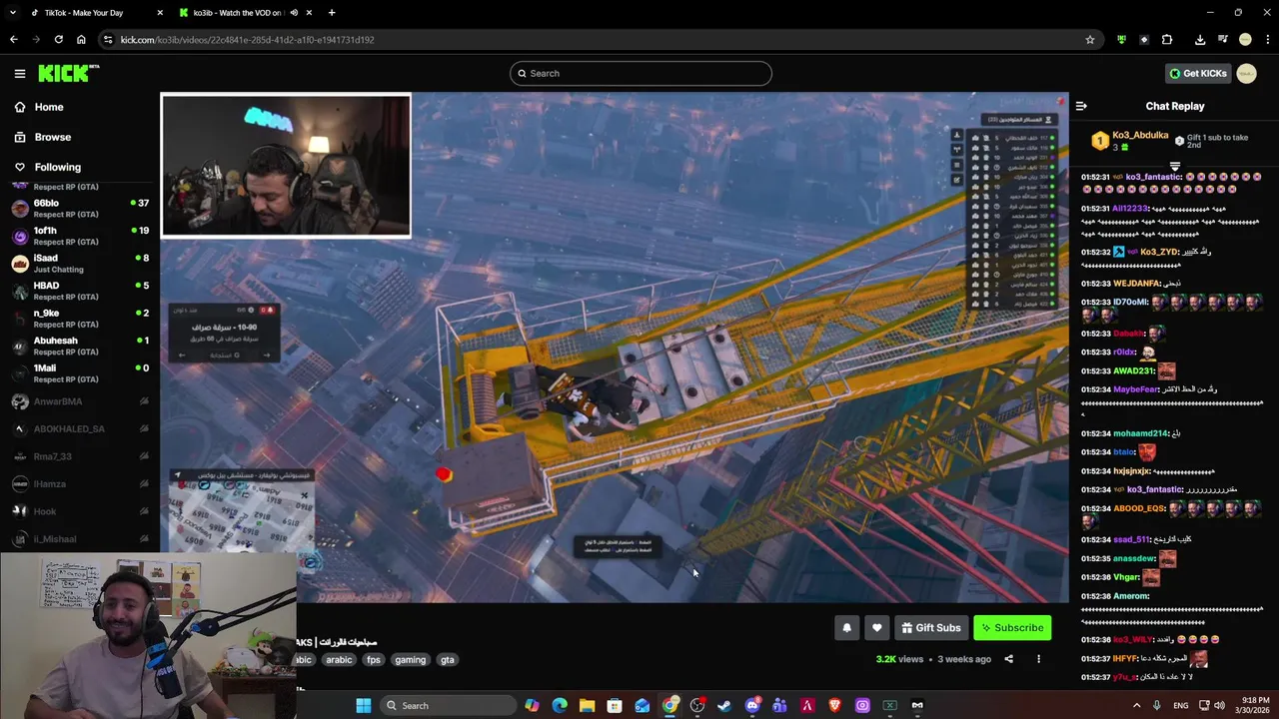Open offline channel ABOKHALED_SA

[80, 428]
